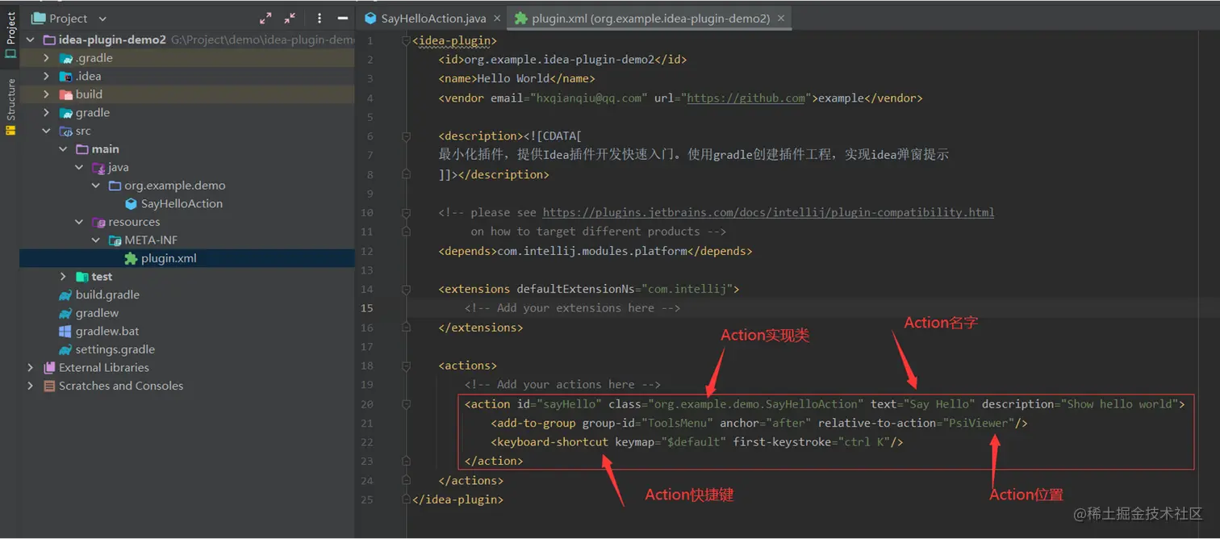Click the 'PsiViewer' relative-to-action value
The height and width of the screenshot is (539, 1220).
point(980,423)
